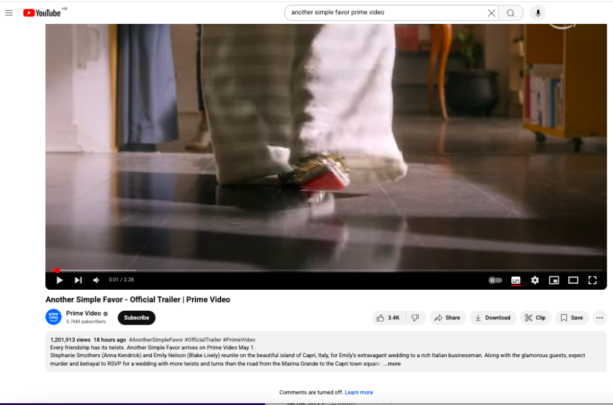The width and height of the screenshot is (613, 405).
Task: Save video to a playlist
Action: point(572,318)
